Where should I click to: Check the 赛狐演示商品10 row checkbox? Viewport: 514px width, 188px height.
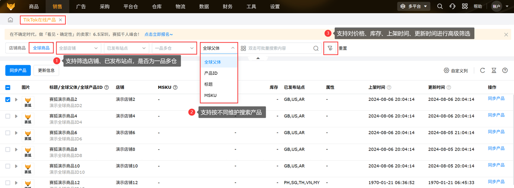[8, 166]
